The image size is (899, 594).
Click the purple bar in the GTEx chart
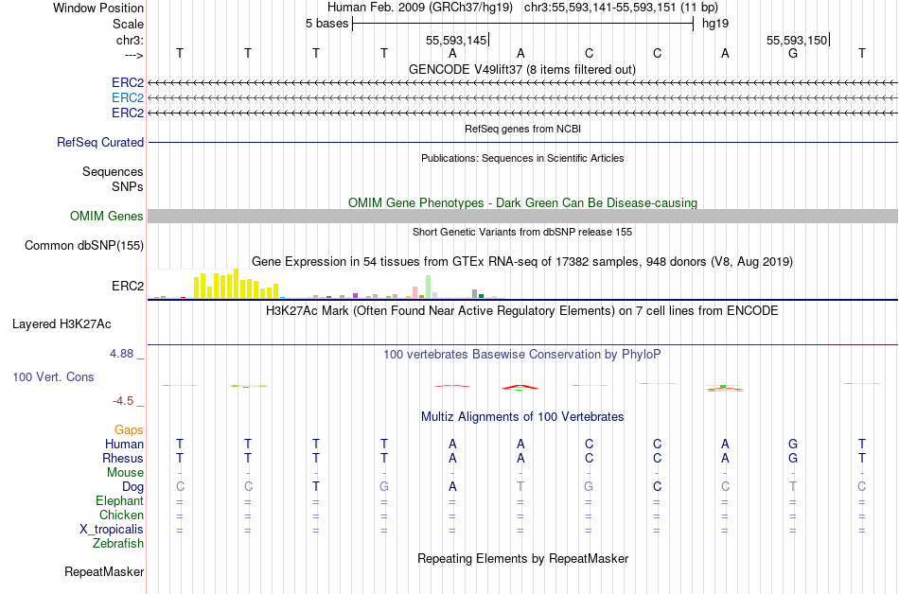point(356,295)
